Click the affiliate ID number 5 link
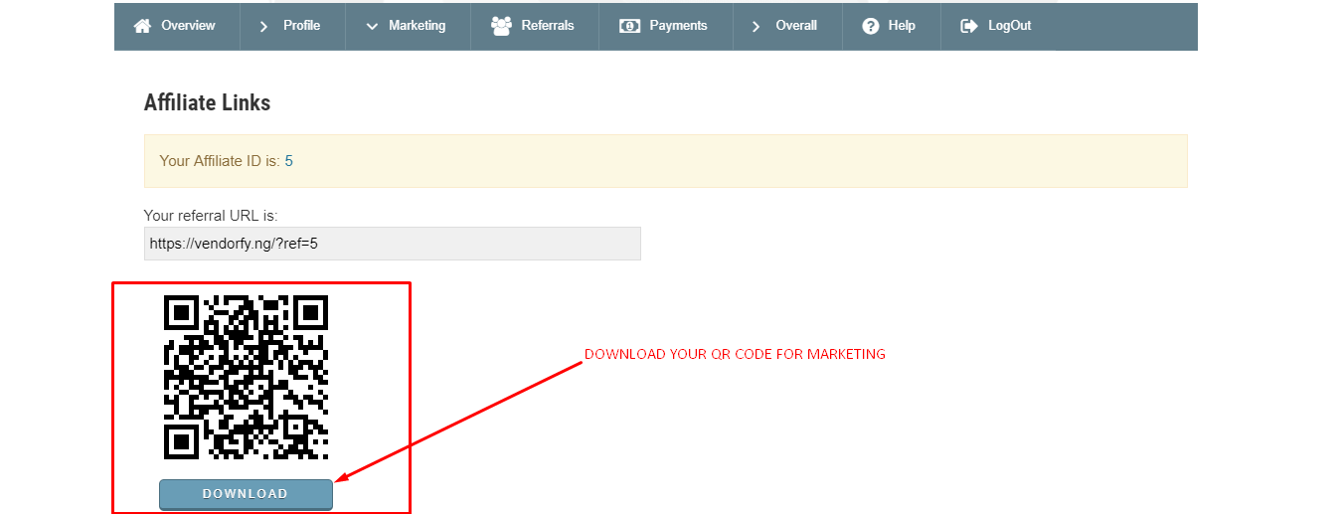 [289, 160]
